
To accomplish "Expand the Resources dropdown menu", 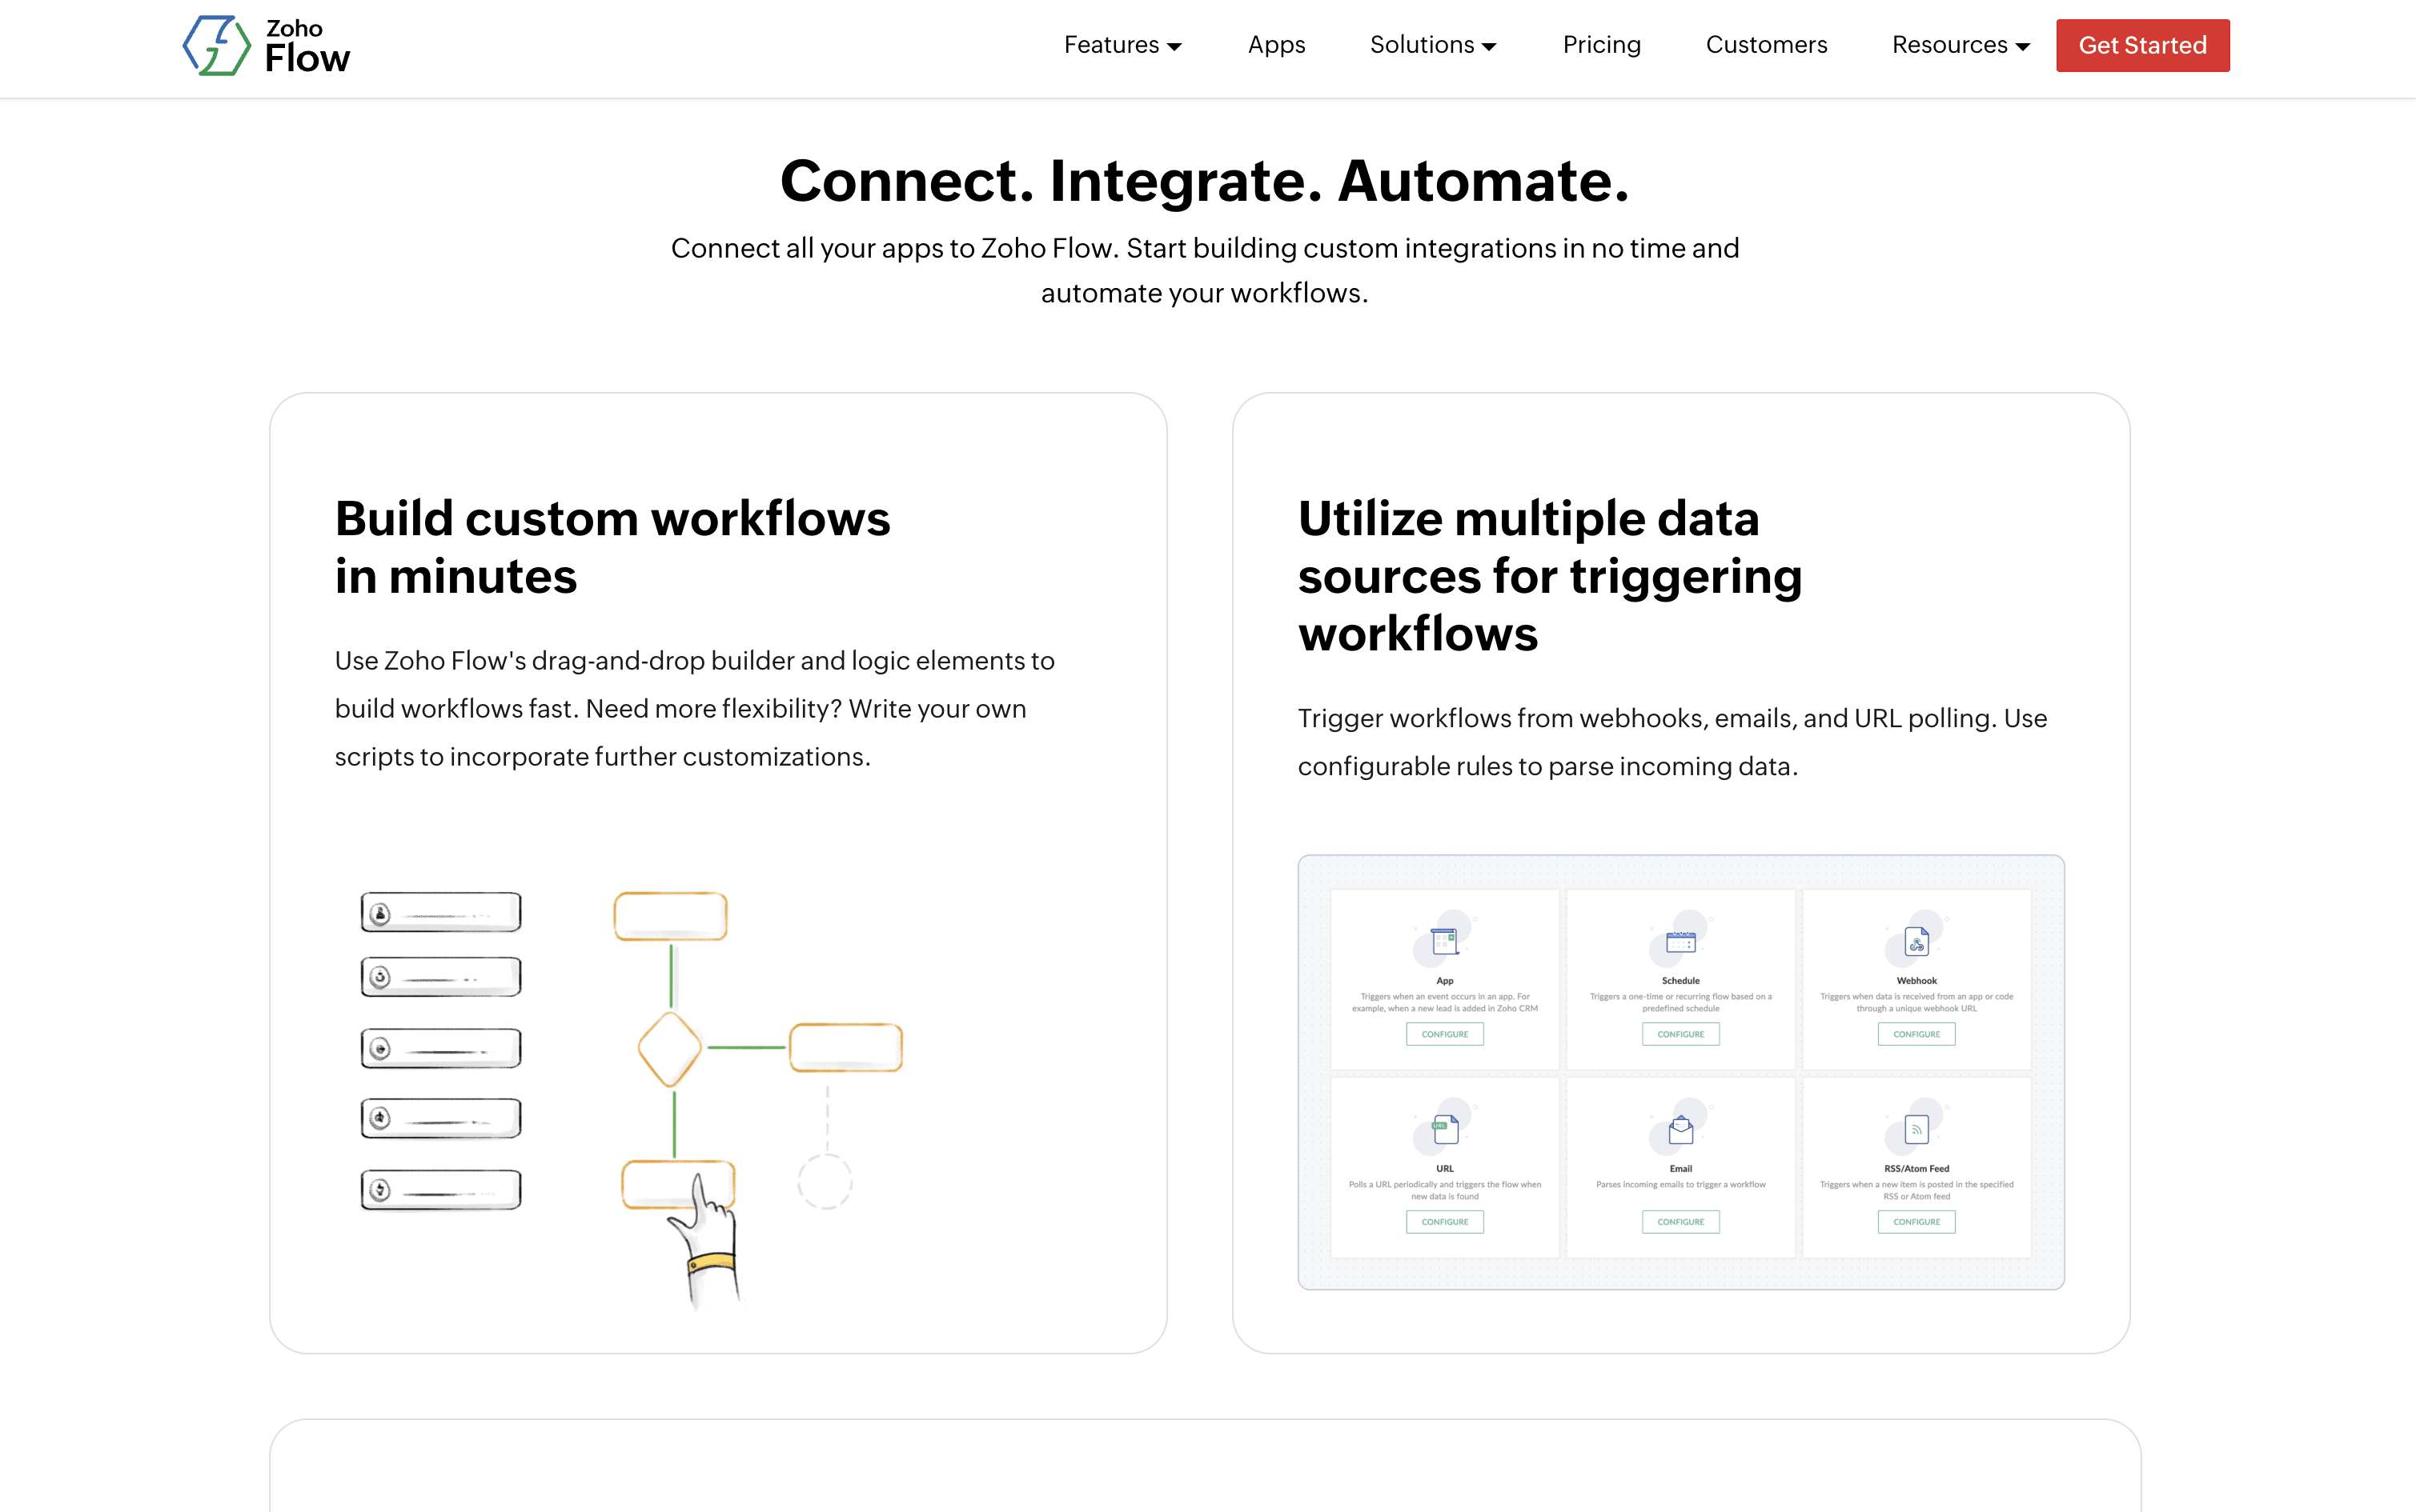I will click(x=1960, y=45).
